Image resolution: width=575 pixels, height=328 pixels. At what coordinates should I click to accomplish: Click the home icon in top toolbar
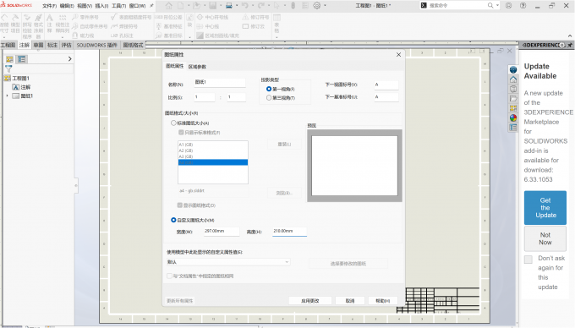coord(168,6)
